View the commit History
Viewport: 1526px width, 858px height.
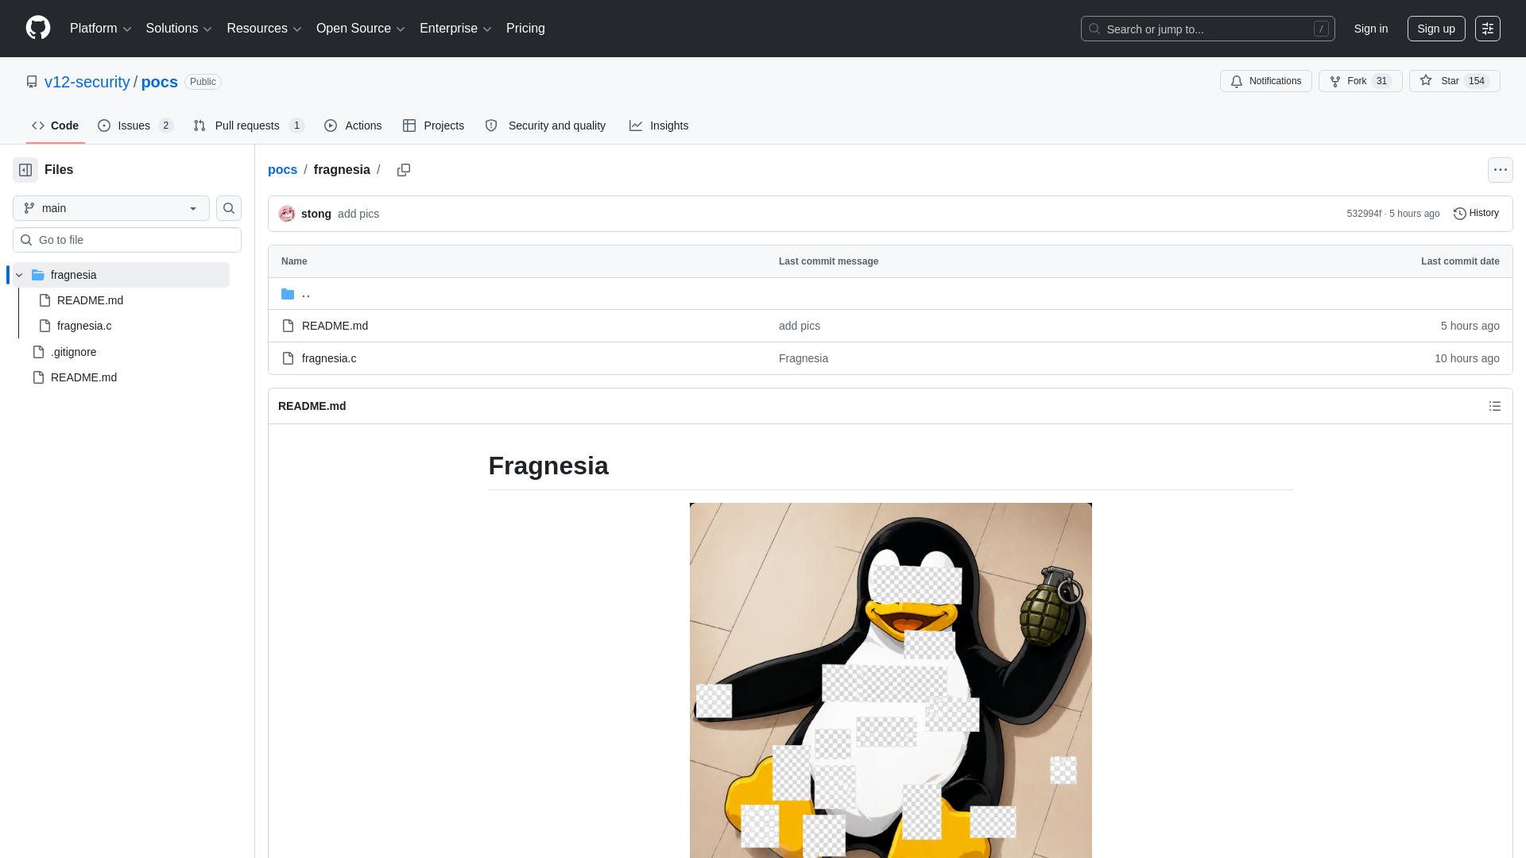pyautogui.click(x=1476, y=213)
